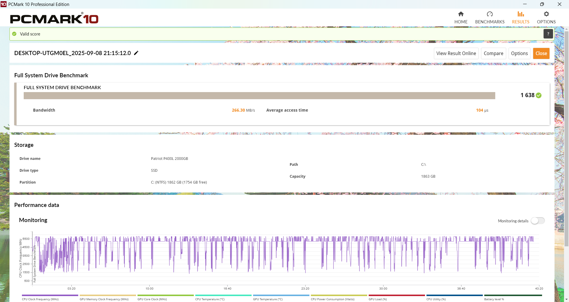
Task: Click the Bandwidth value 266.30 MB/s
Action: pos(243,110)
